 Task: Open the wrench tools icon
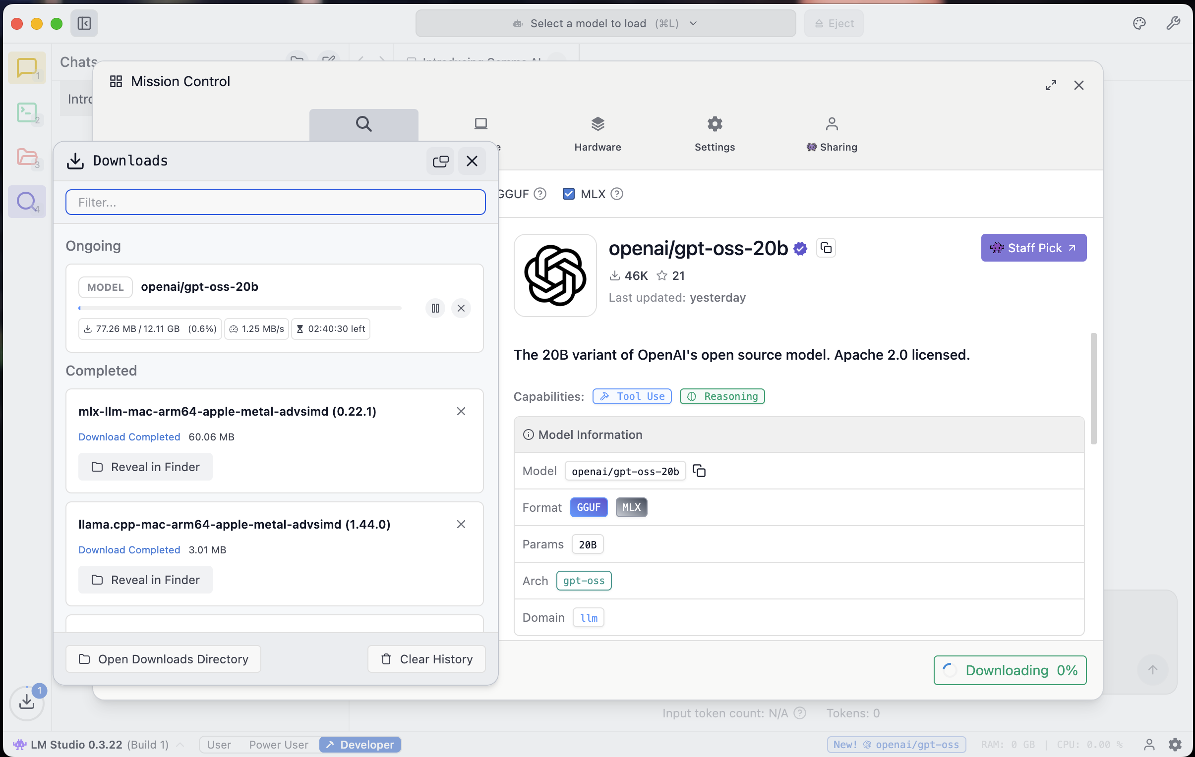pos(1173,23)
